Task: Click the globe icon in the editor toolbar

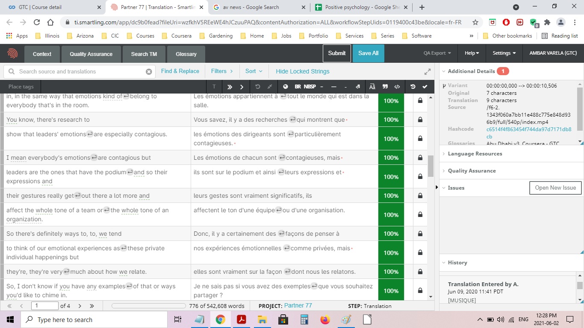Action: tap(286, 87)
